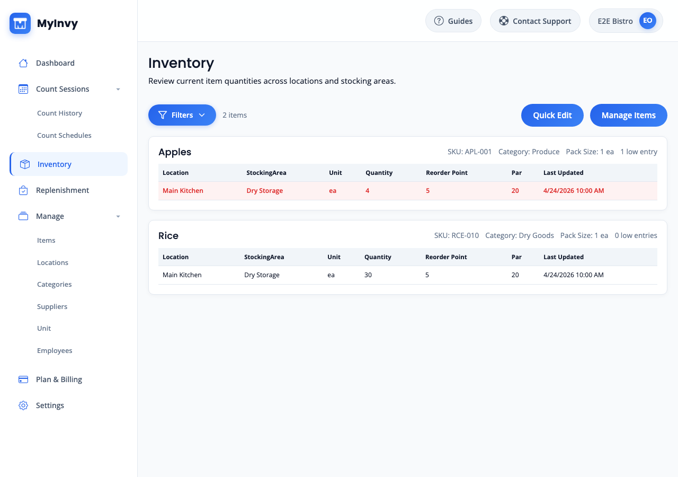
Task: Click the "2 items" count label
Action: 235,115
